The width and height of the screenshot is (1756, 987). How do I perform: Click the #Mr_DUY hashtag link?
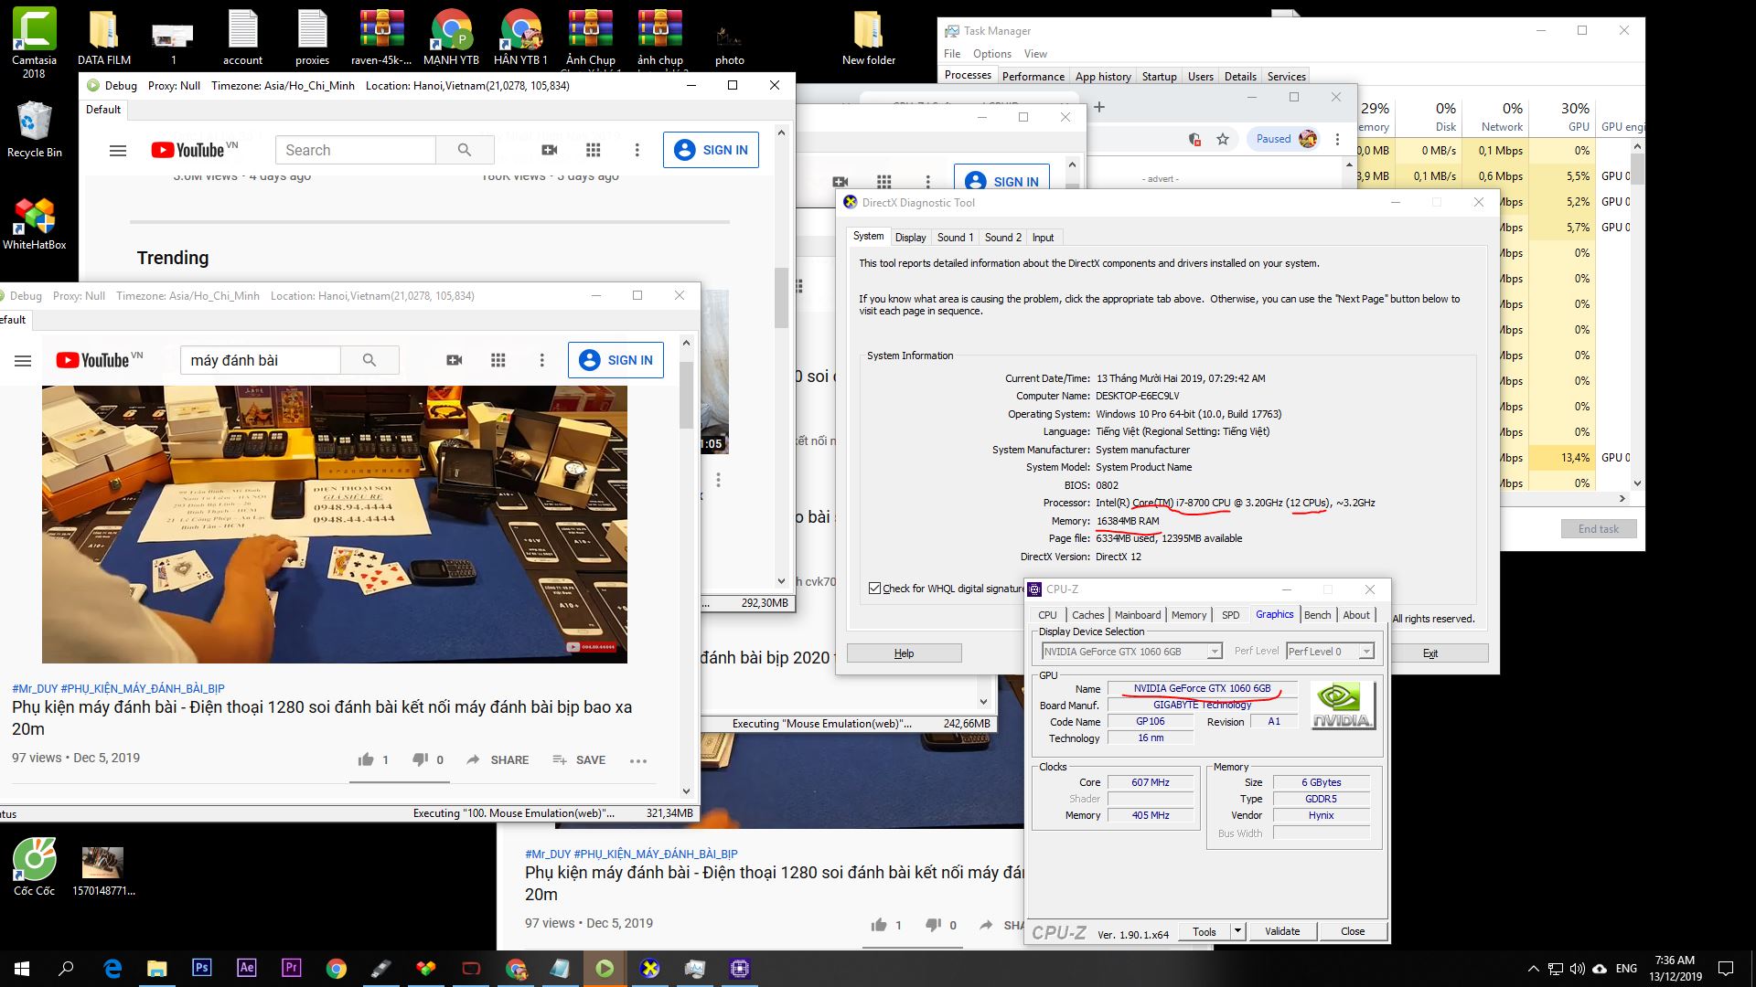35,688
